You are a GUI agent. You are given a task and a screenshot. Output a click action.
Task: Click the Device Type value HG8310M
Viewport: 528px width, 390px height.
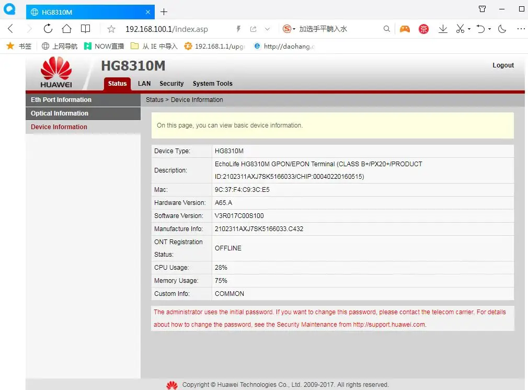click(229, 151)
